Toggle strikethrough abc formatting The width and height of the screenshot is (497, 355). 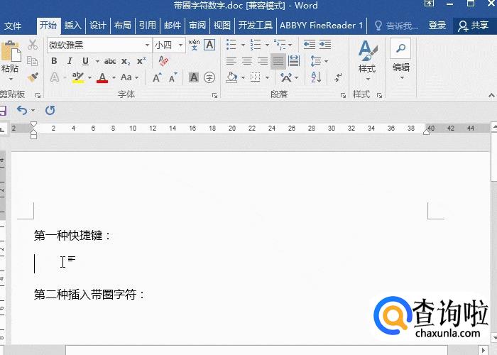click(x=110, y=61)
